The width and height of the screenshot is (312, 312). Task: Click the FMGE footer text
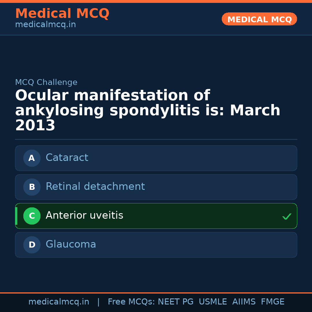click(273, 302)
